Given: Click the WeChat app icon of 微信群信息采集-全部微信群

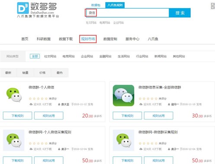Looking at the screenshot, I should pos(123,95).
